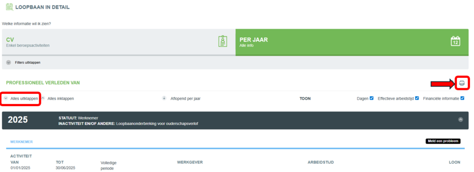The width and height of the screenshot is (474, 172).
Task: Change sorting via Aflopend per jaar text
Action: pyautogui.click(x=185, y=98)
